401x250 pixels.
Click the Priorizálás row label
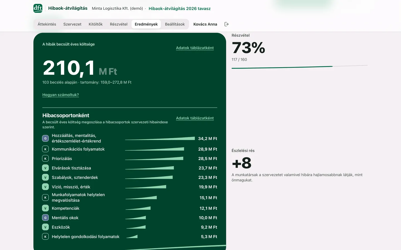pos(62,159)
